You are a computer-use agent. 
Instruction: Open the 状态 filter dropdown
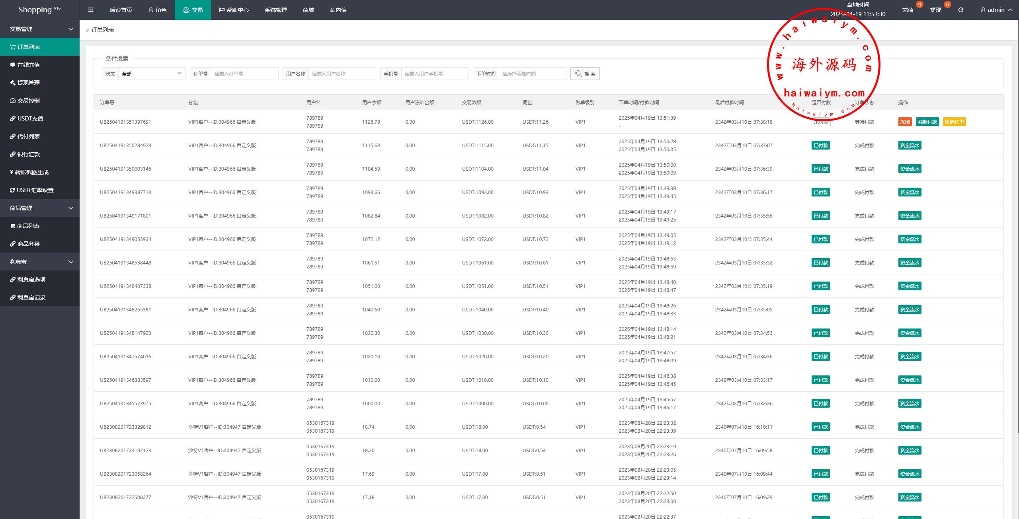click(151, 74)
